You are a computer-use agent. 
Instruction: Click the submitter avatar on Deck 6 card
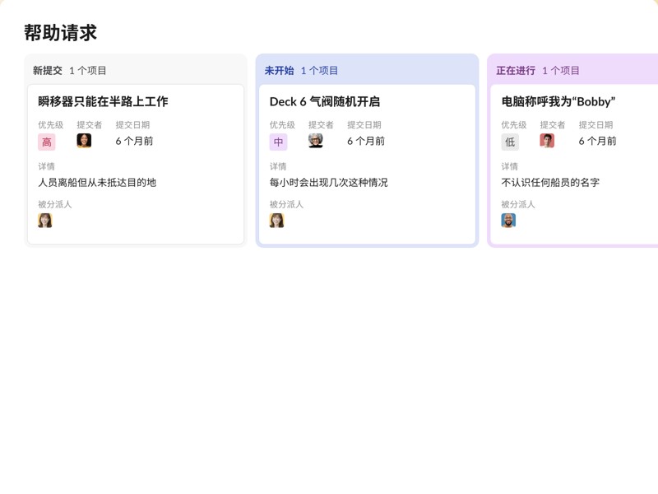pos(314,141)
